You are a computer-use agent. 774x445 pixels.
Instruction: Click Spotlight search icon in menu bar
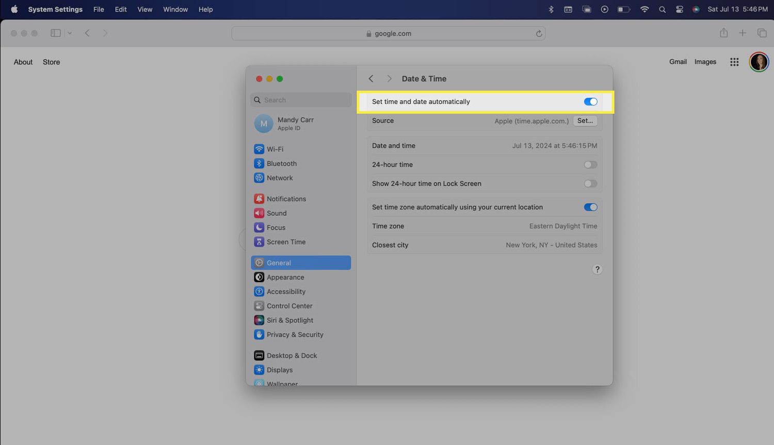(662, 9)
